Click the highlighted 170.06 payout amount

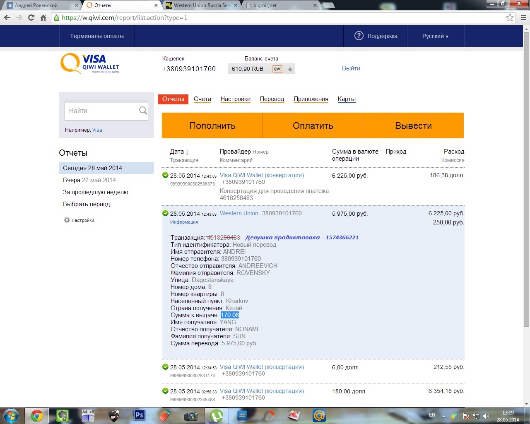230,315
